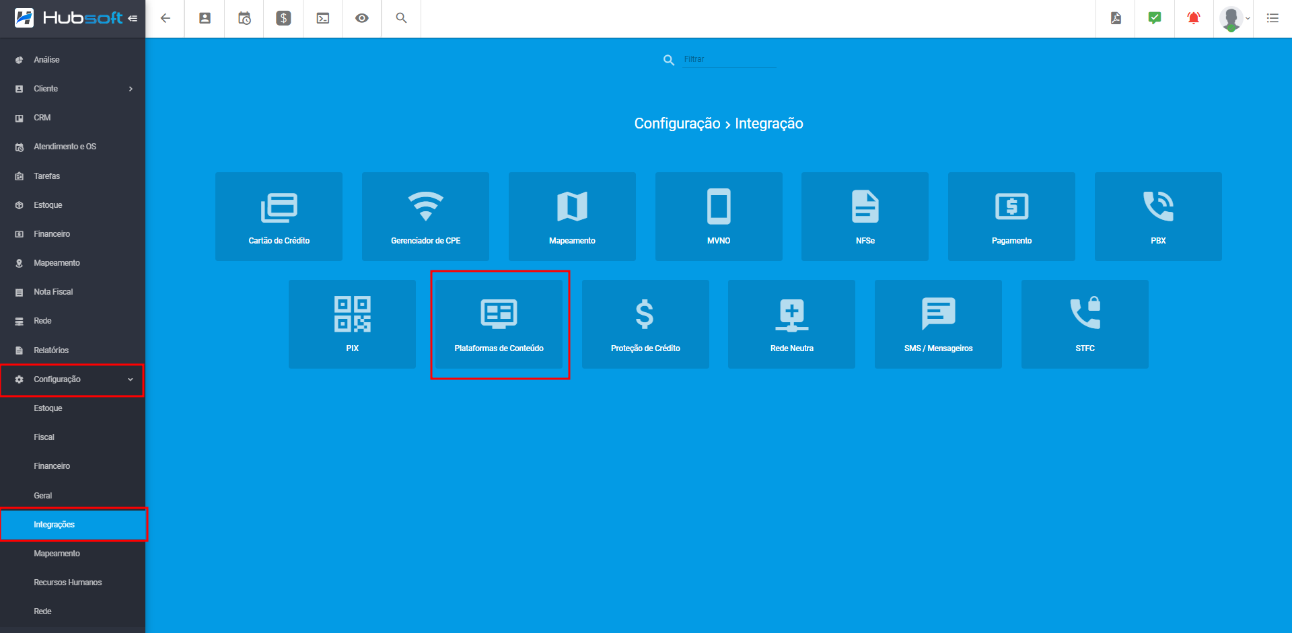Open Plataformas de Conteúdo tile

click(499, 324)
